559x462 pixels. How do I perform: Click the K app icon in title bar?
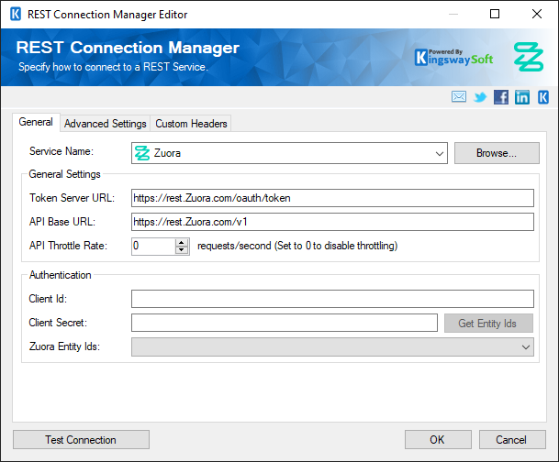(x=16, y=15)
